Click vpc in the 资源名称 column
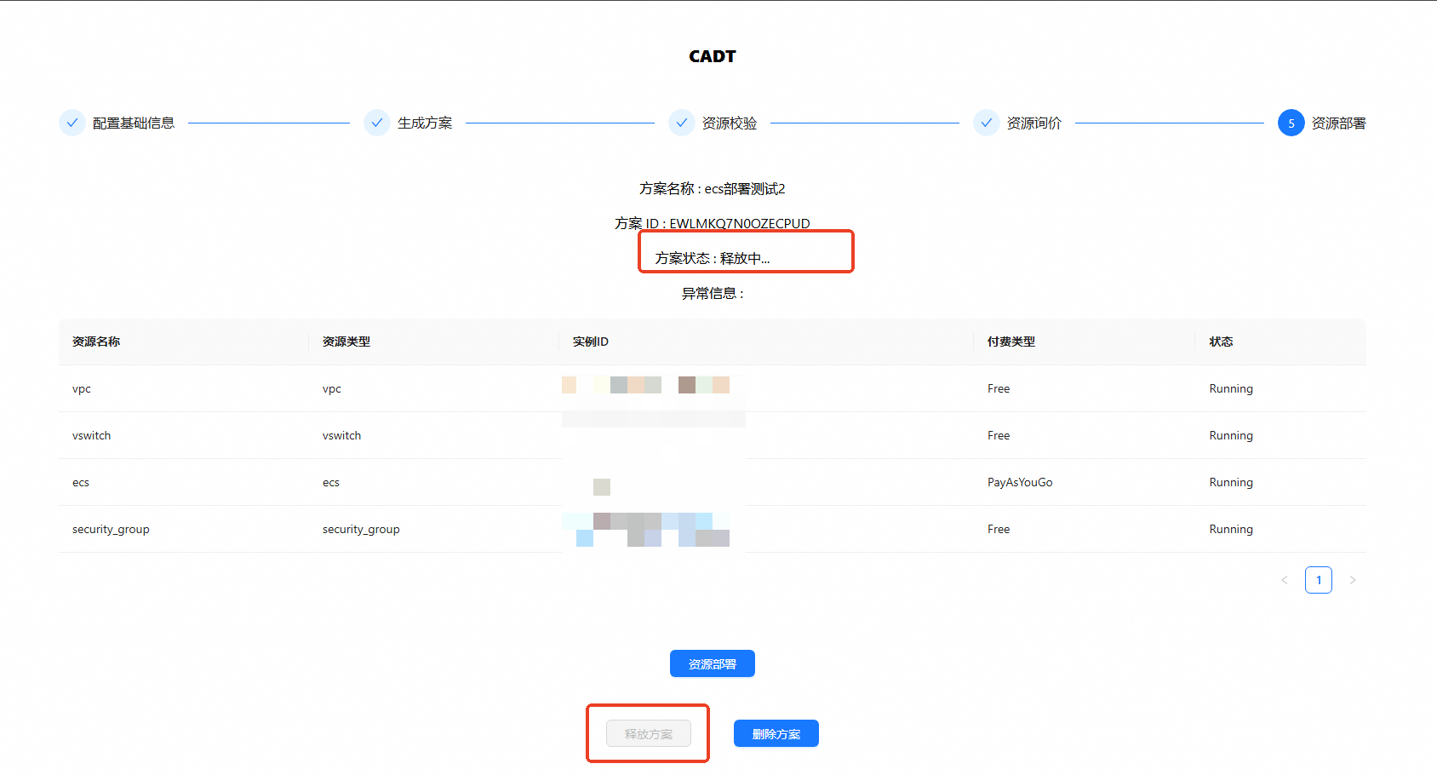 click(x=82, y=388)
